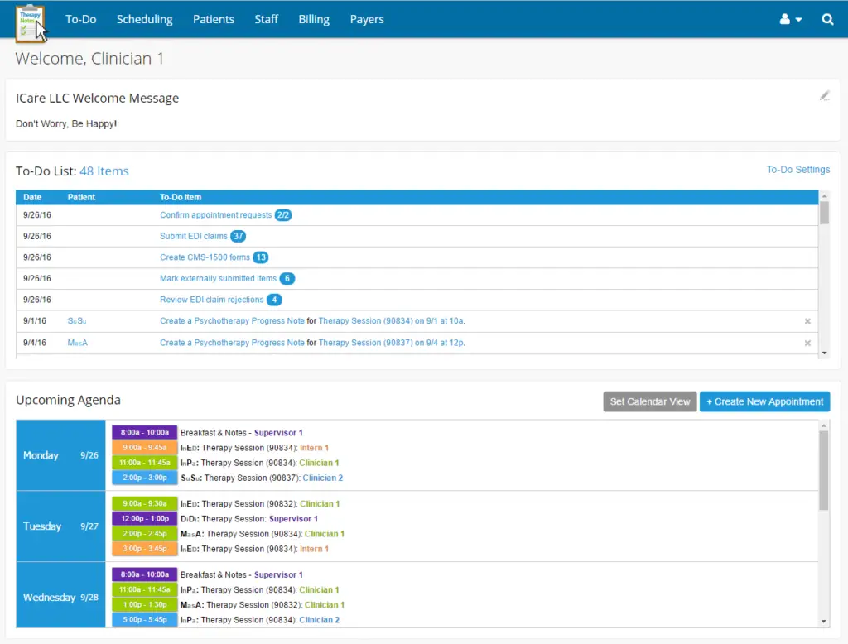
Task: Click the 37 badge beside Submit EDI claims
Action: (238, 236)
